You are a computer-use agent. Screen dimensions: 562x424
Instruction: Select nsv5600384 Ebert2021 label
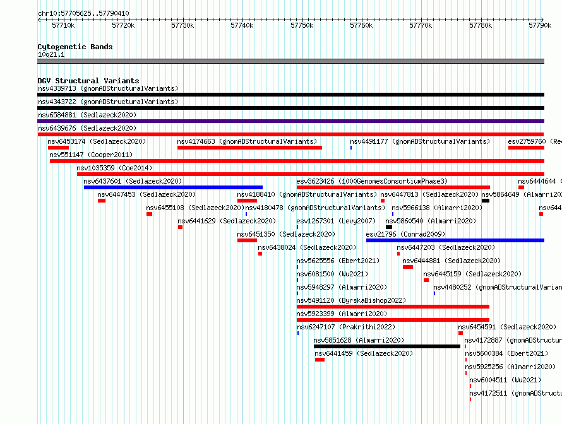(x=507, y=353)
